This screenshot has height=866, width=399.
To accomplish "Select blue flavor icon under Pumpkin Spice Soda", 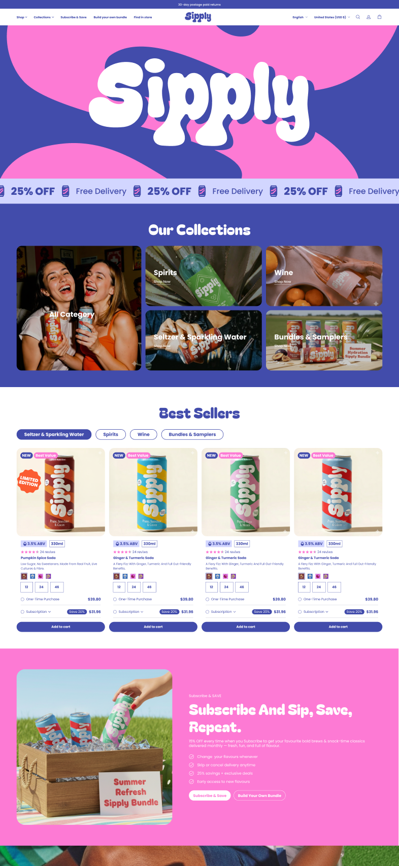I will point(32,576).
